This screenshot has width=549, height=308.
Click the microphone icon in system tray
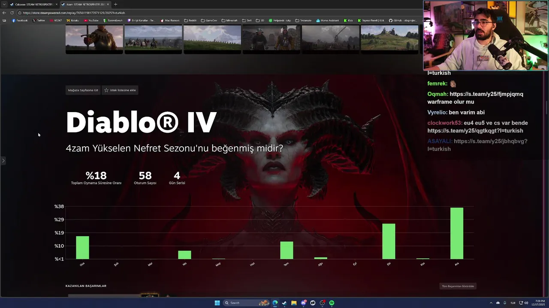pyautogui.click(x=504, y=303)
